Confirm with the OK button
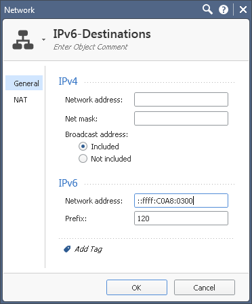 coord(137,288)
